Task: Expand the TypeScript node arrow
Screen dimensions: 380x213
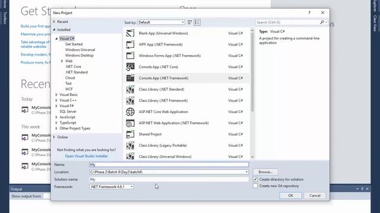Action: [x=56, y=122]
